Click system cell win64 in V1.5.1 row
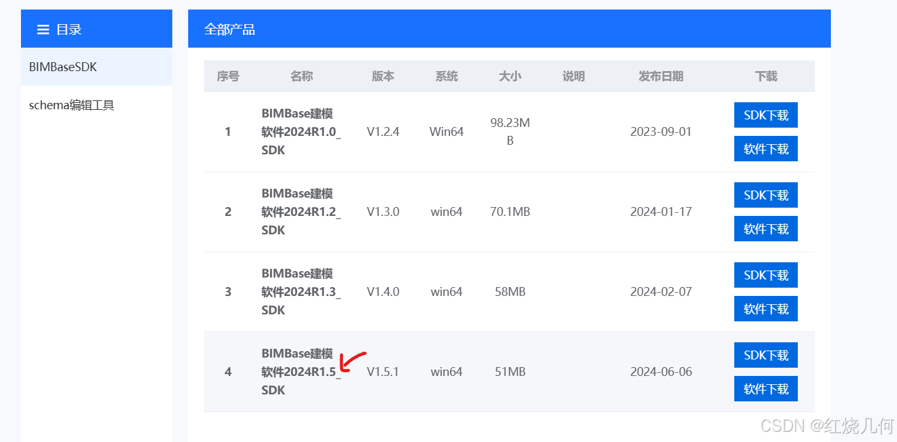This screenshot has height=442, width=897. click(x=446, y=372)
